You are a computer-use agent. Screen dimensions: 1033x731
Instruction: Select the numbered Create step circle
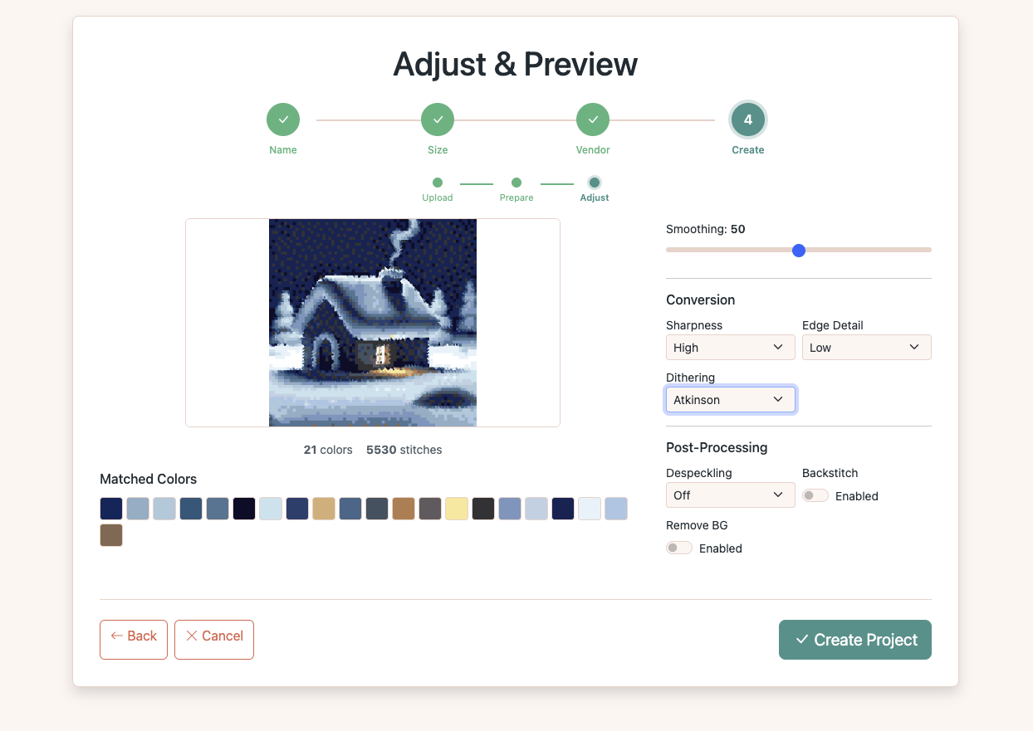coord(747,119)
